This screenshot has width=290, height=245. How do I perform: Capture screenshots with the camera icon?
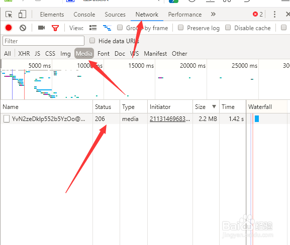[x=41, y=28]
